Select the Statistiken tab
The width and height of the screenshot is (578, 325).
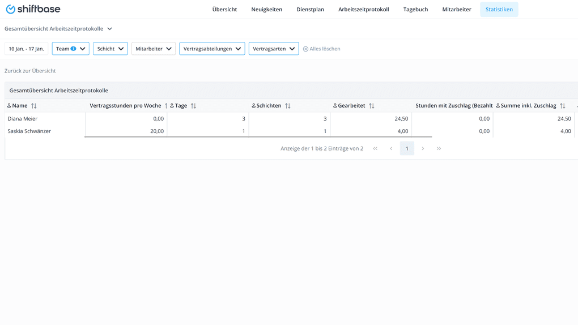(499, 9)
